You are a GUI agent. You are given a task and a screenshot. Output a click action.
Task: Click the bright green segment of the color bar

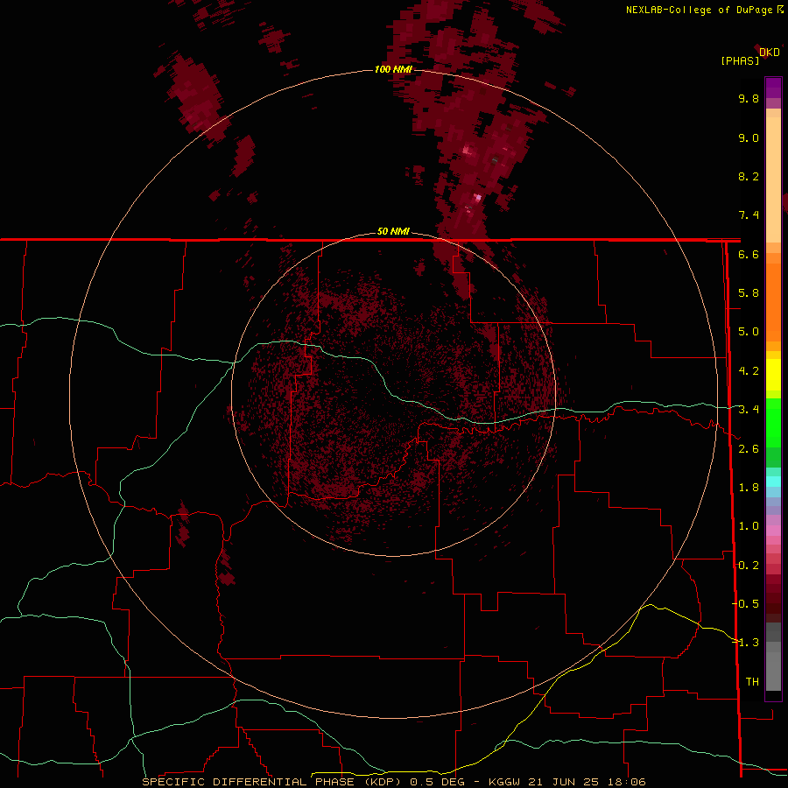pos(773,422)
